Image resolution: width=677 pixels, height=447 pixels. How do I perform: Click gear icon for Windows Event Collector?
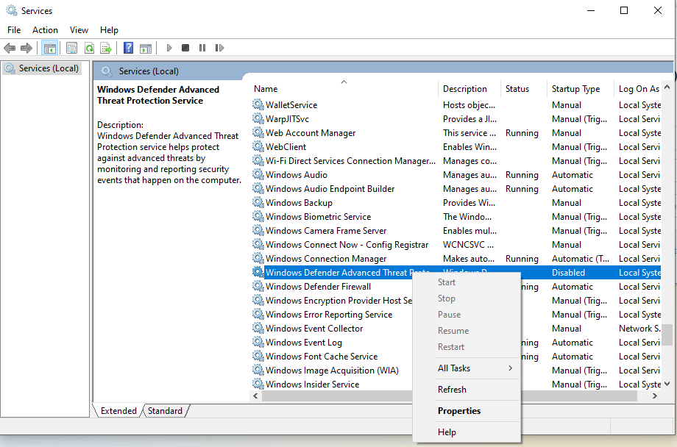[258, 328]
